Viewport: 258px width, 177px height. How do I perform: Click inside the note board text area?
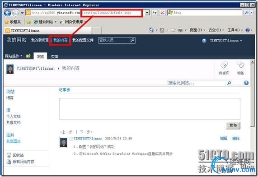click(150, 109)
